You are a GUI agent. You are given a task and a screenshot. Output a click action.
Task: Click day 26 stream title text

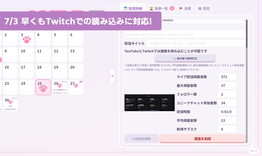60,91
